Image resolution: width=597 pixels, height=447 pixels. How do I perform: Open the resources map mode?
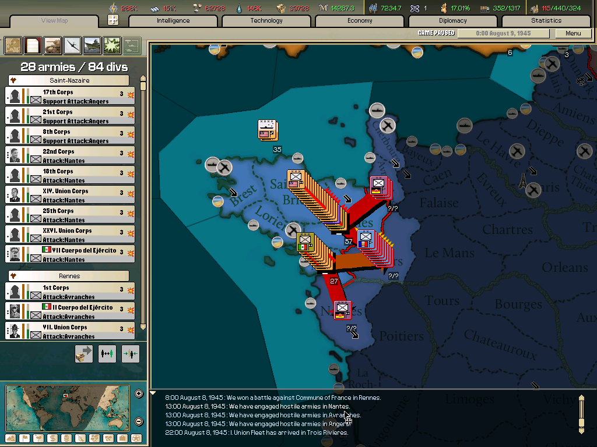pyautogui.click(x=67, y=439)
